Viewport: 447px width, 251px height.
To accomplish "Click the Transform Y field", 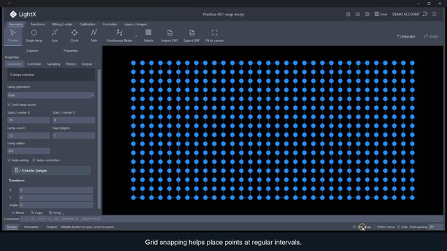I will coord(56,197).
